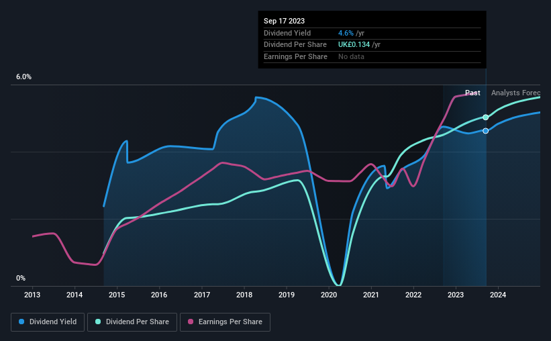Click the 2018 x-axis label
Screen dimensions: 551x341
click(x=244, y=295)
